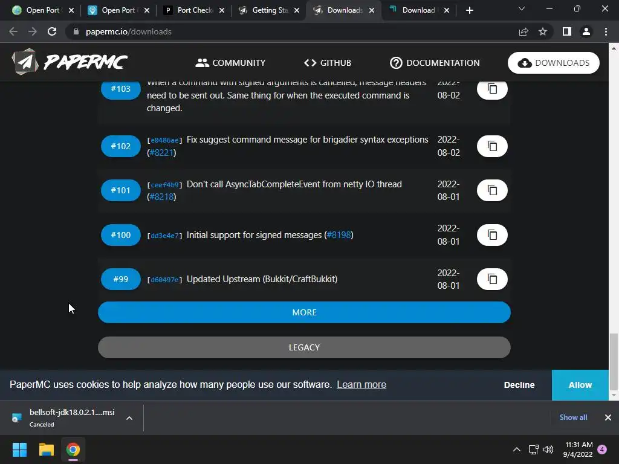This screenshot has width=619, height=464.
Task: Open volume control in system tray
Action: pos(548,449)
